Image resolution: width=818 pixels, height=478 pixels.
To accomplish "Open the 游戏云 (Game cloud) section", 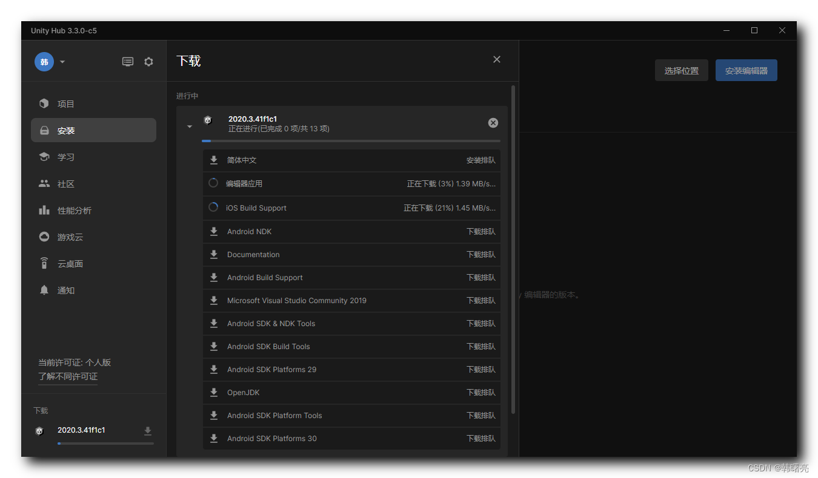I will (x=93, y=237).
